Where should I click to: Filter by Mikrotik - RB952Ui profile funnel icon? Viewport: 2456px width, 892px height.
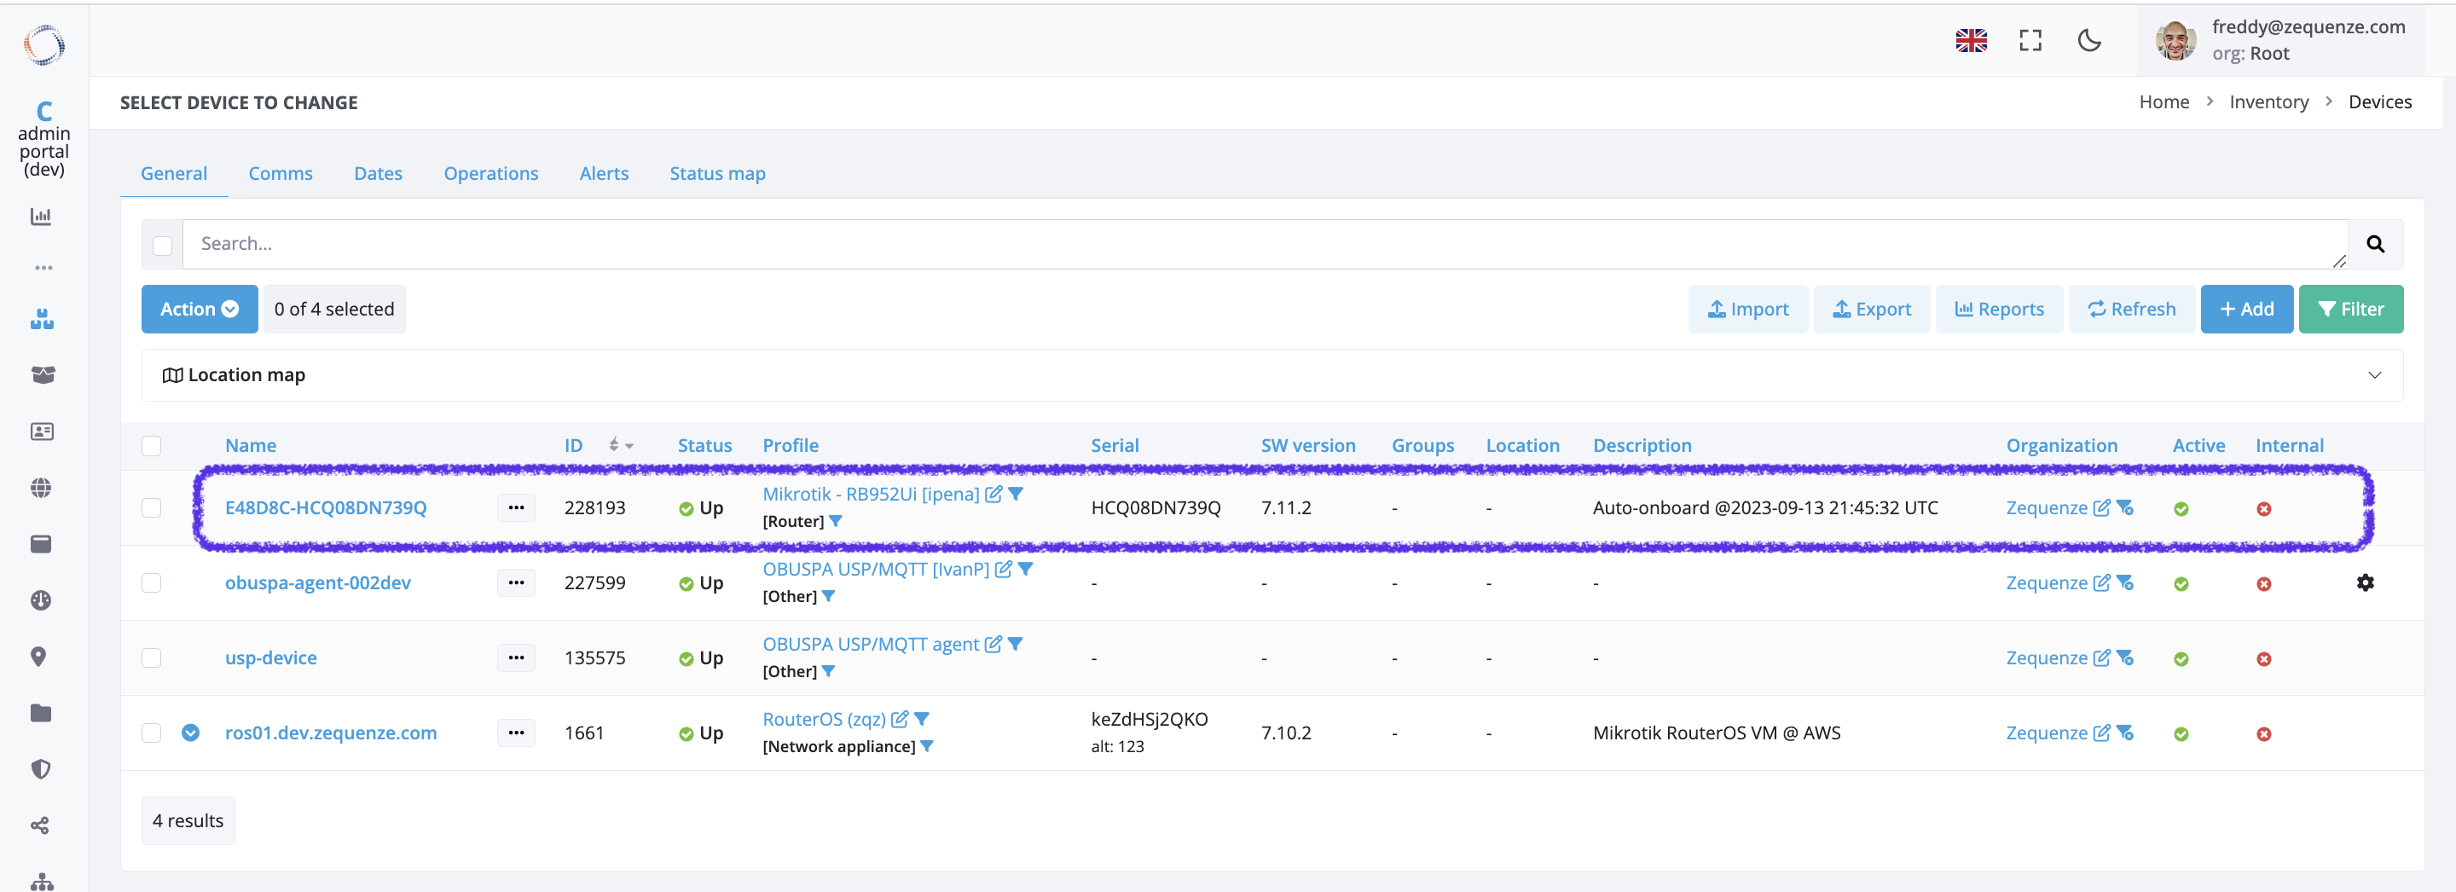pos(1017,494)
